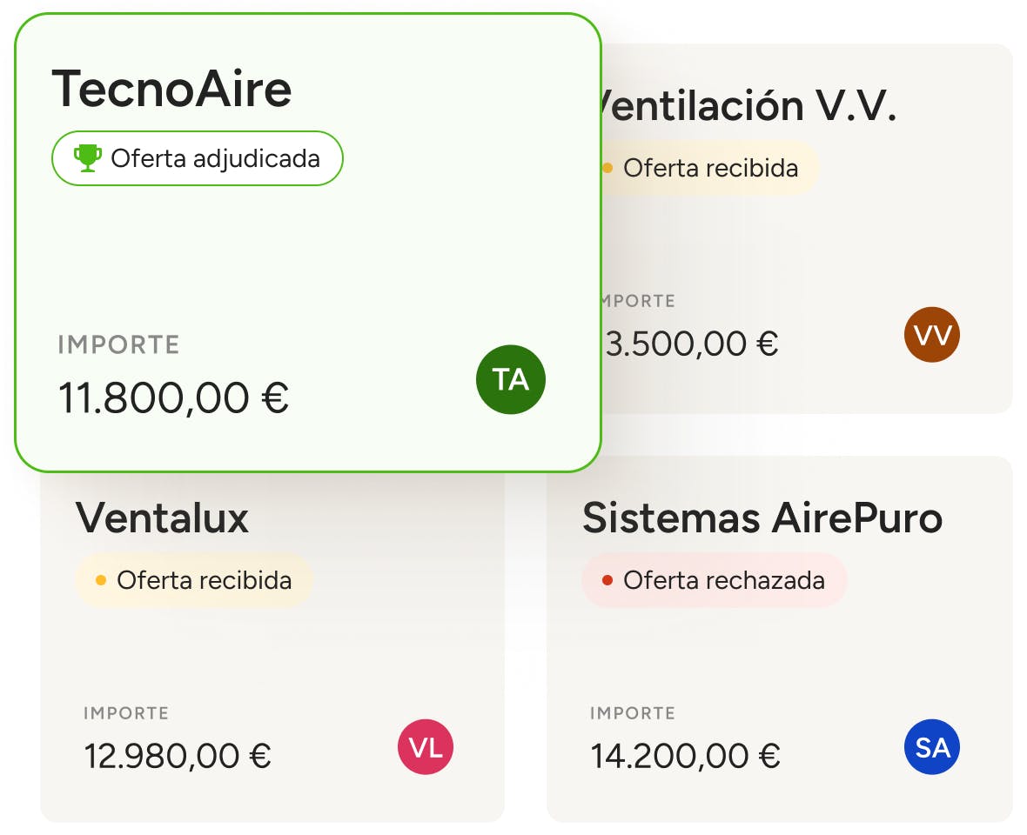Click the blue SA avatar circle
Screen dimensions: 1027x835
[x=931, y=747]
